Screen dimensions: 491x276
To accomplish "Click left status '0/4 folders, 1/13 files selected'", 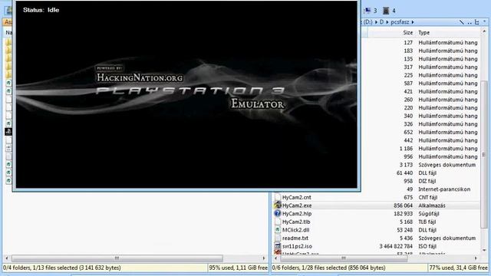I will pos(62,268).
